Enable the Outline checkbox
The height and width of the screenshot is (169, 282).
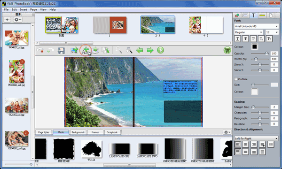pos(236,79)
